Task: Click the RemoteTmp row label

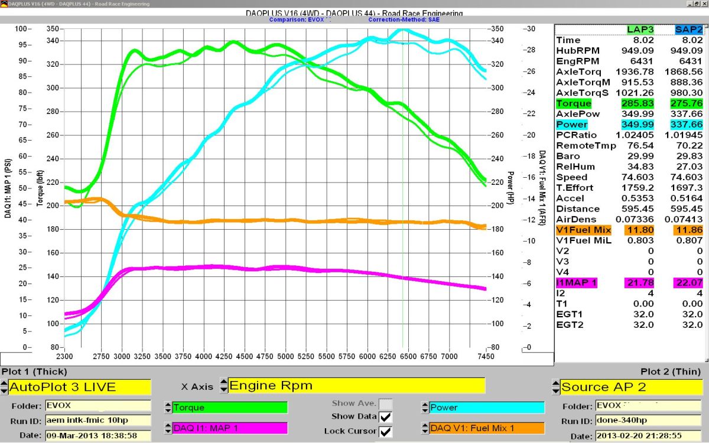Action: click(x=586, y=145)
